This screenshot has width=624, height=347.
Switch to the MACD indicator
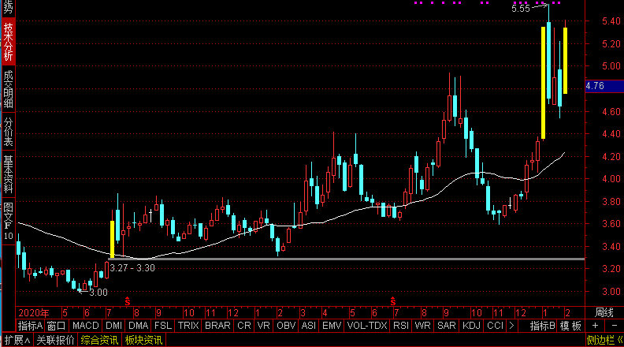click(85, 326)
